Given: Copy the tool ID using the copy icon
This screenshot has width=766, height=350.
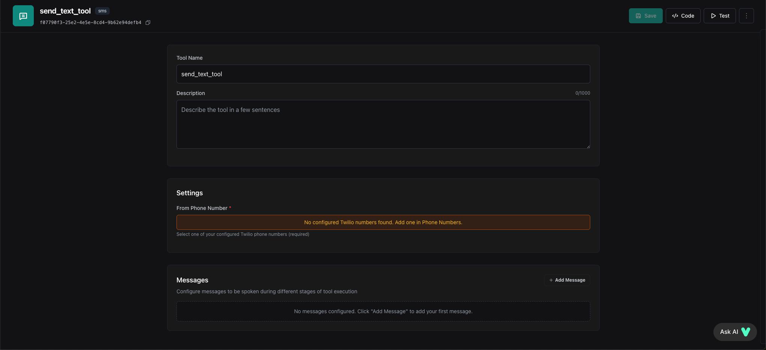Looking at the screenshot, I should coord(148,23).
